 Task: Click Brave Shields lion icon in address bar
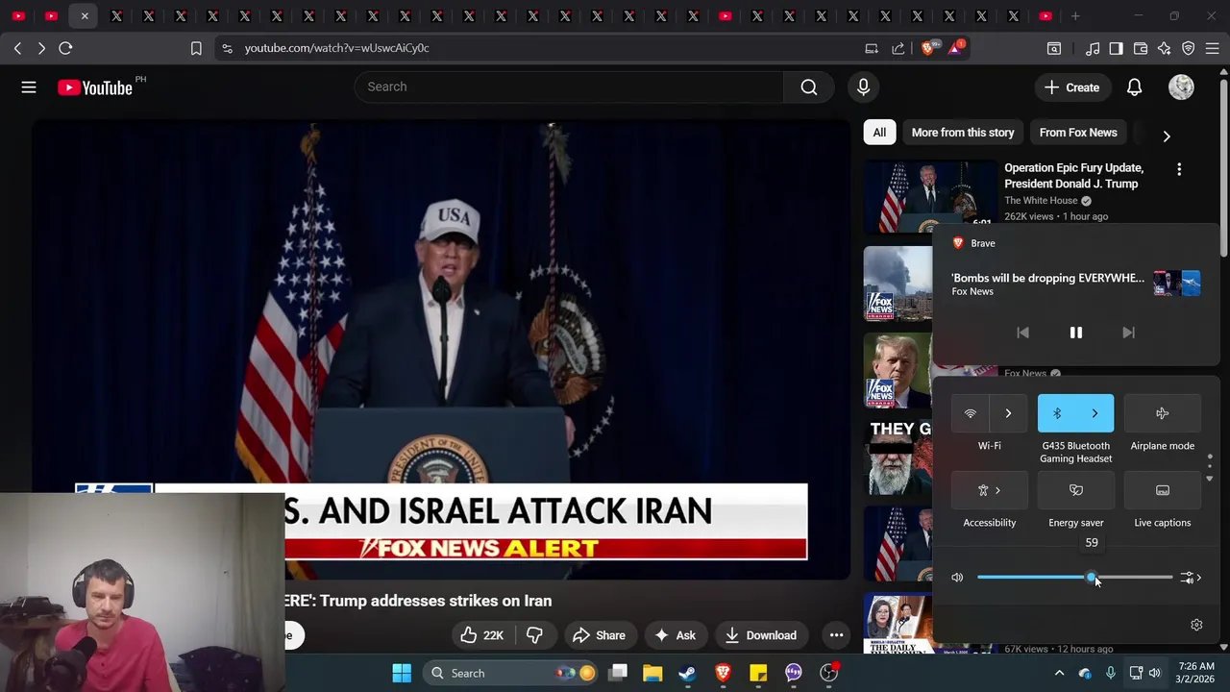(x=927, y=48)
